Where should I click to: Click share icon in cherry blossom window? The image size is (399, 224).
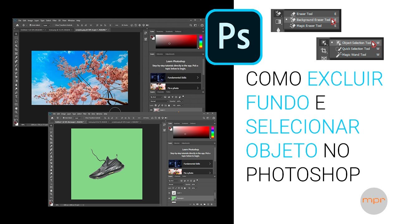click(x=202, y=25)
